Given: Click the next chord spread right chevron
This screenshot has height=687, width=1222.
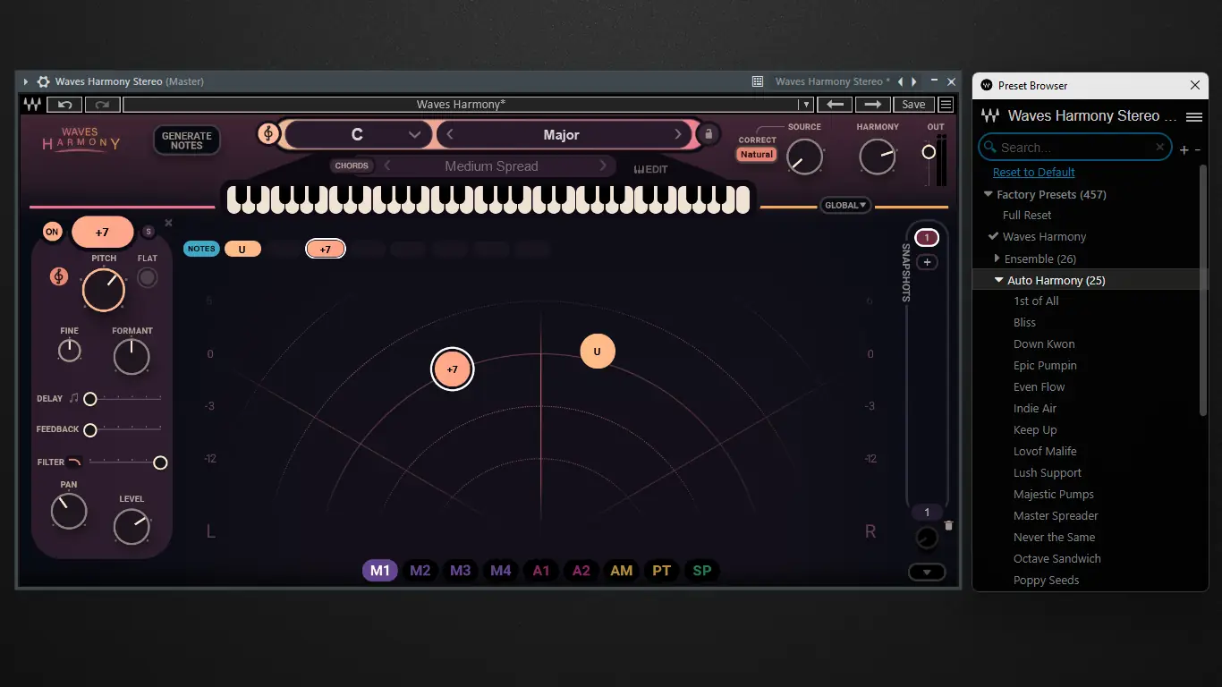Looking at the screenshot, I should click(604, 165).
